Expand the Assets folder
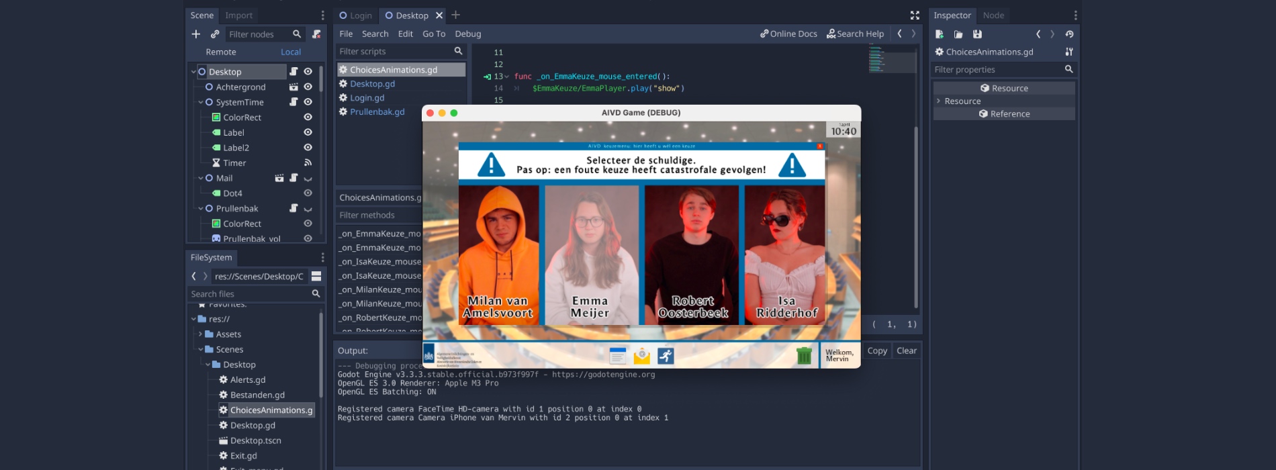1276x470 pixels. click(x=200, y=334)
